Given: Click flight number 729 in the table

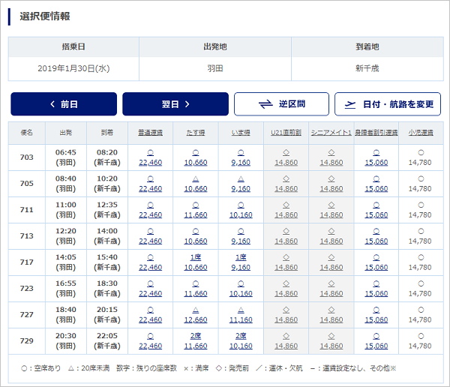Looking at the screenshot, I should [27, 340].
